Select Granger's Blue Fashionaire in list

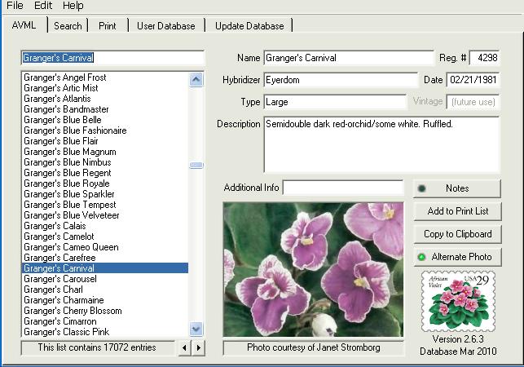[x=105, y=130]
